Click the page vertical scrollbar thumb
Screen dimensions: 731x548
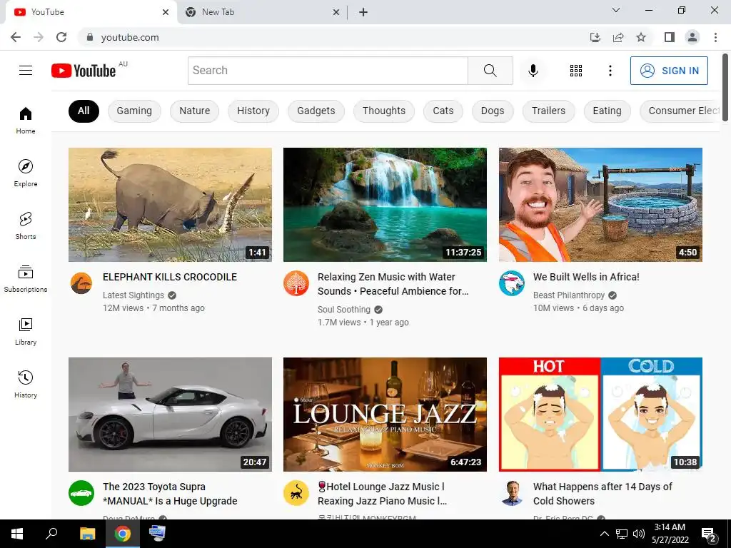(725, 88)
